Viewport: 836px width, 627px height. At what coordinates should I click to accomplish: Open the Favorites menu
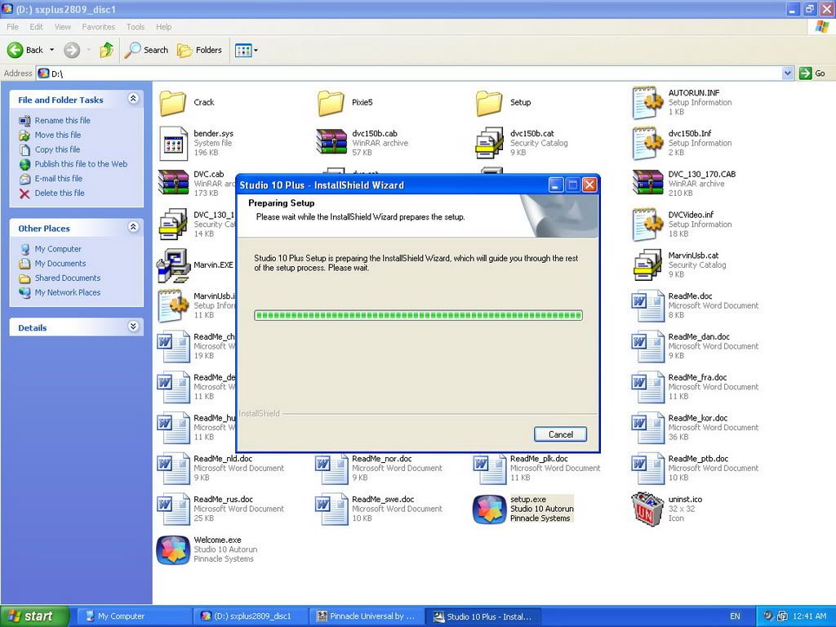click(98, 27)
